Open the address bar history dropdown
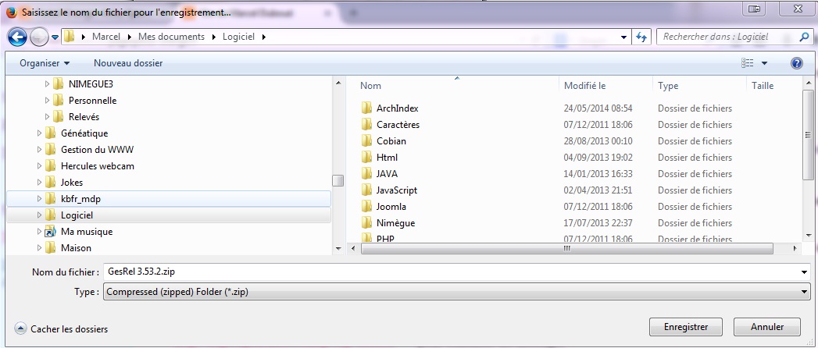818x348 pixels. [623, 37]
